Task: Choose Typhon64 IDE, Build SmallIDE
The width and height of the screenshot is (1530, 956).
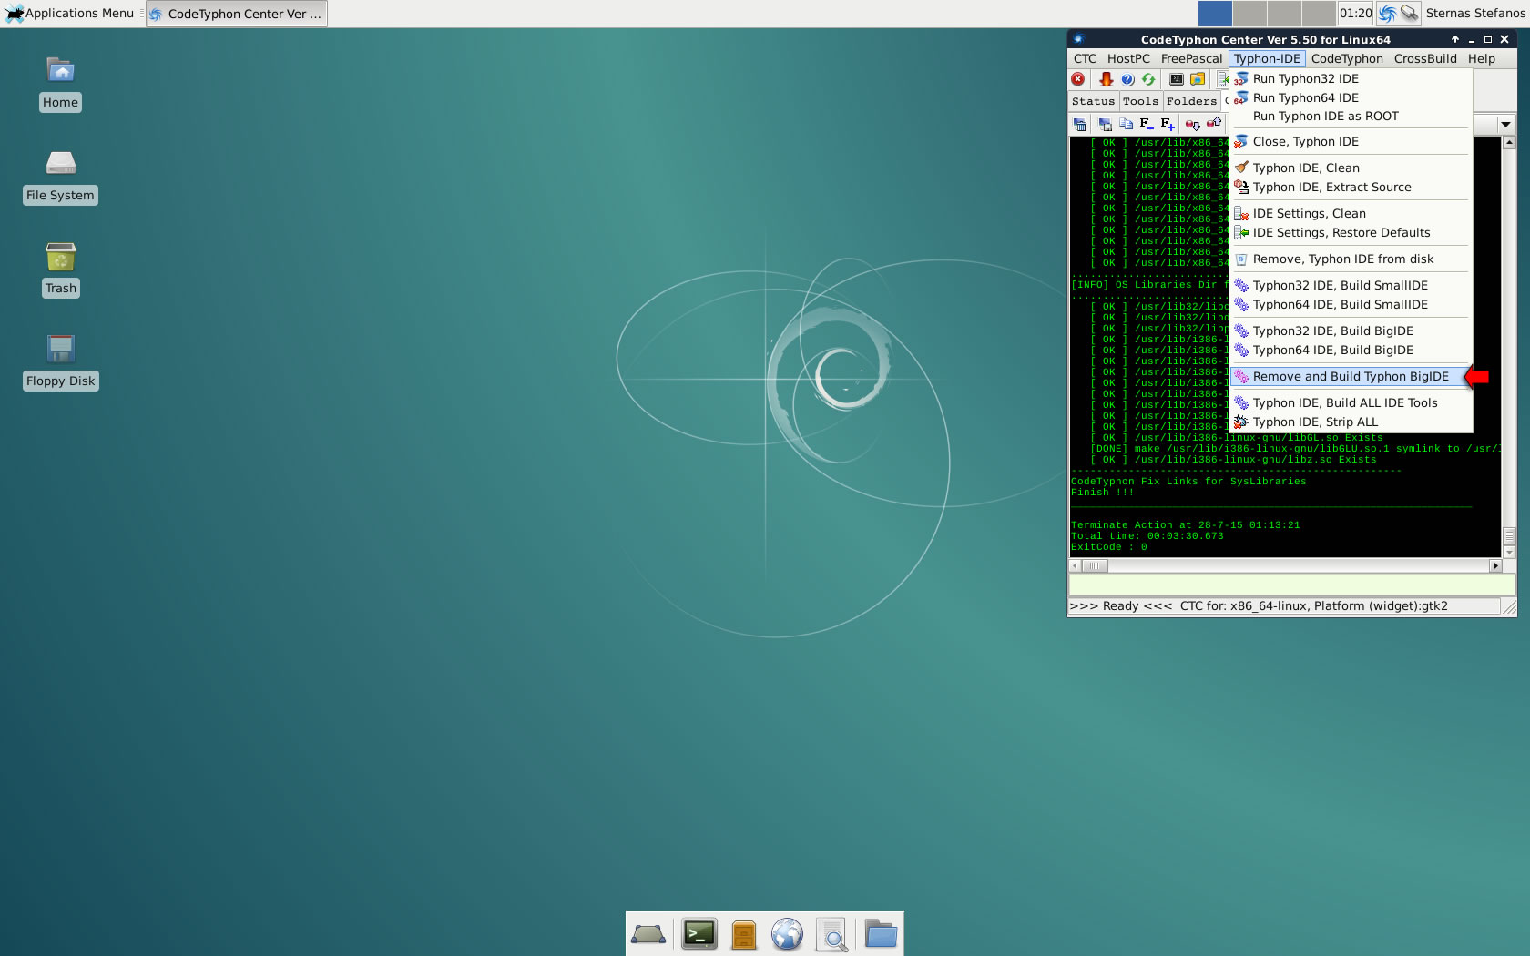Action: point(1351,304)
